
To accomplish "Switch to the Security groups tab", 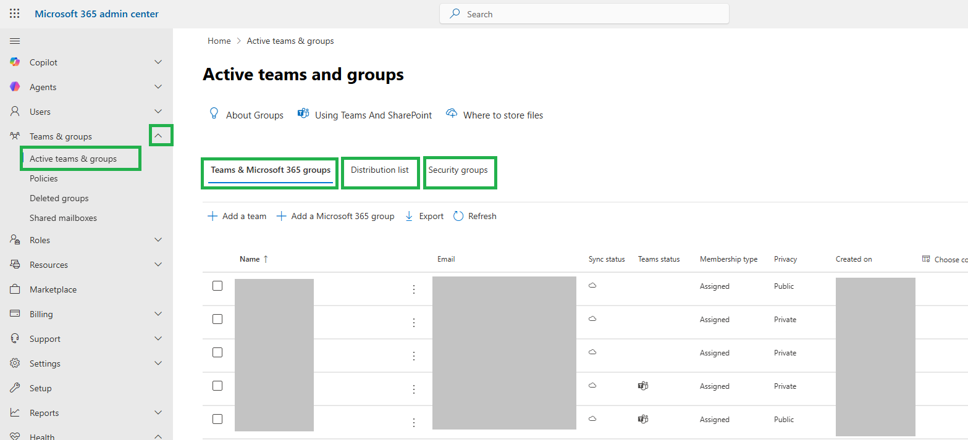I will coord(458,170).
